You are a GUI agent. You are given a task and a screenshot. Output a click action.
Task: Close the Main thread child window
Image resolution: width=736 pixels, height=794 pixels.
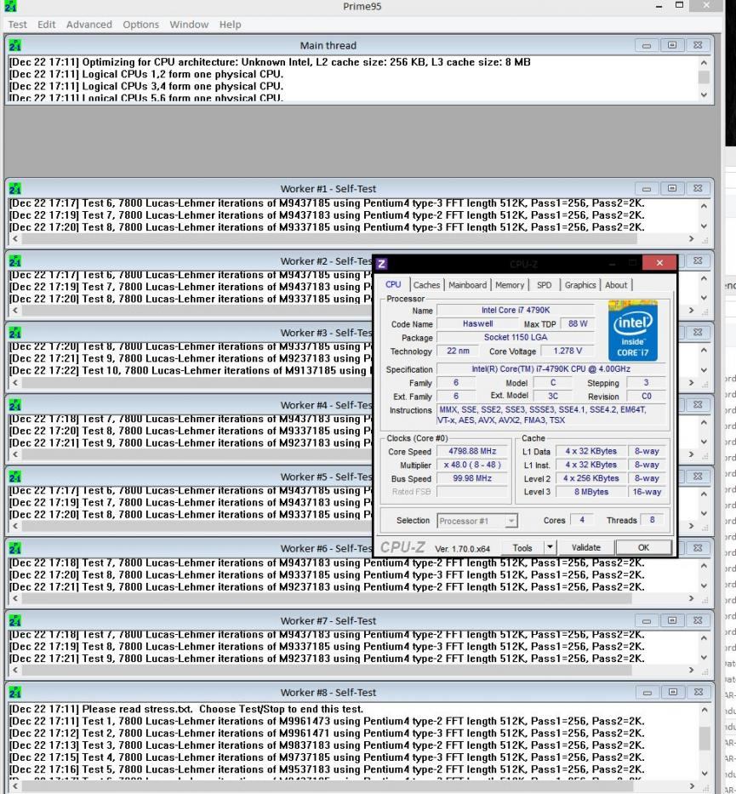[698, 45]
